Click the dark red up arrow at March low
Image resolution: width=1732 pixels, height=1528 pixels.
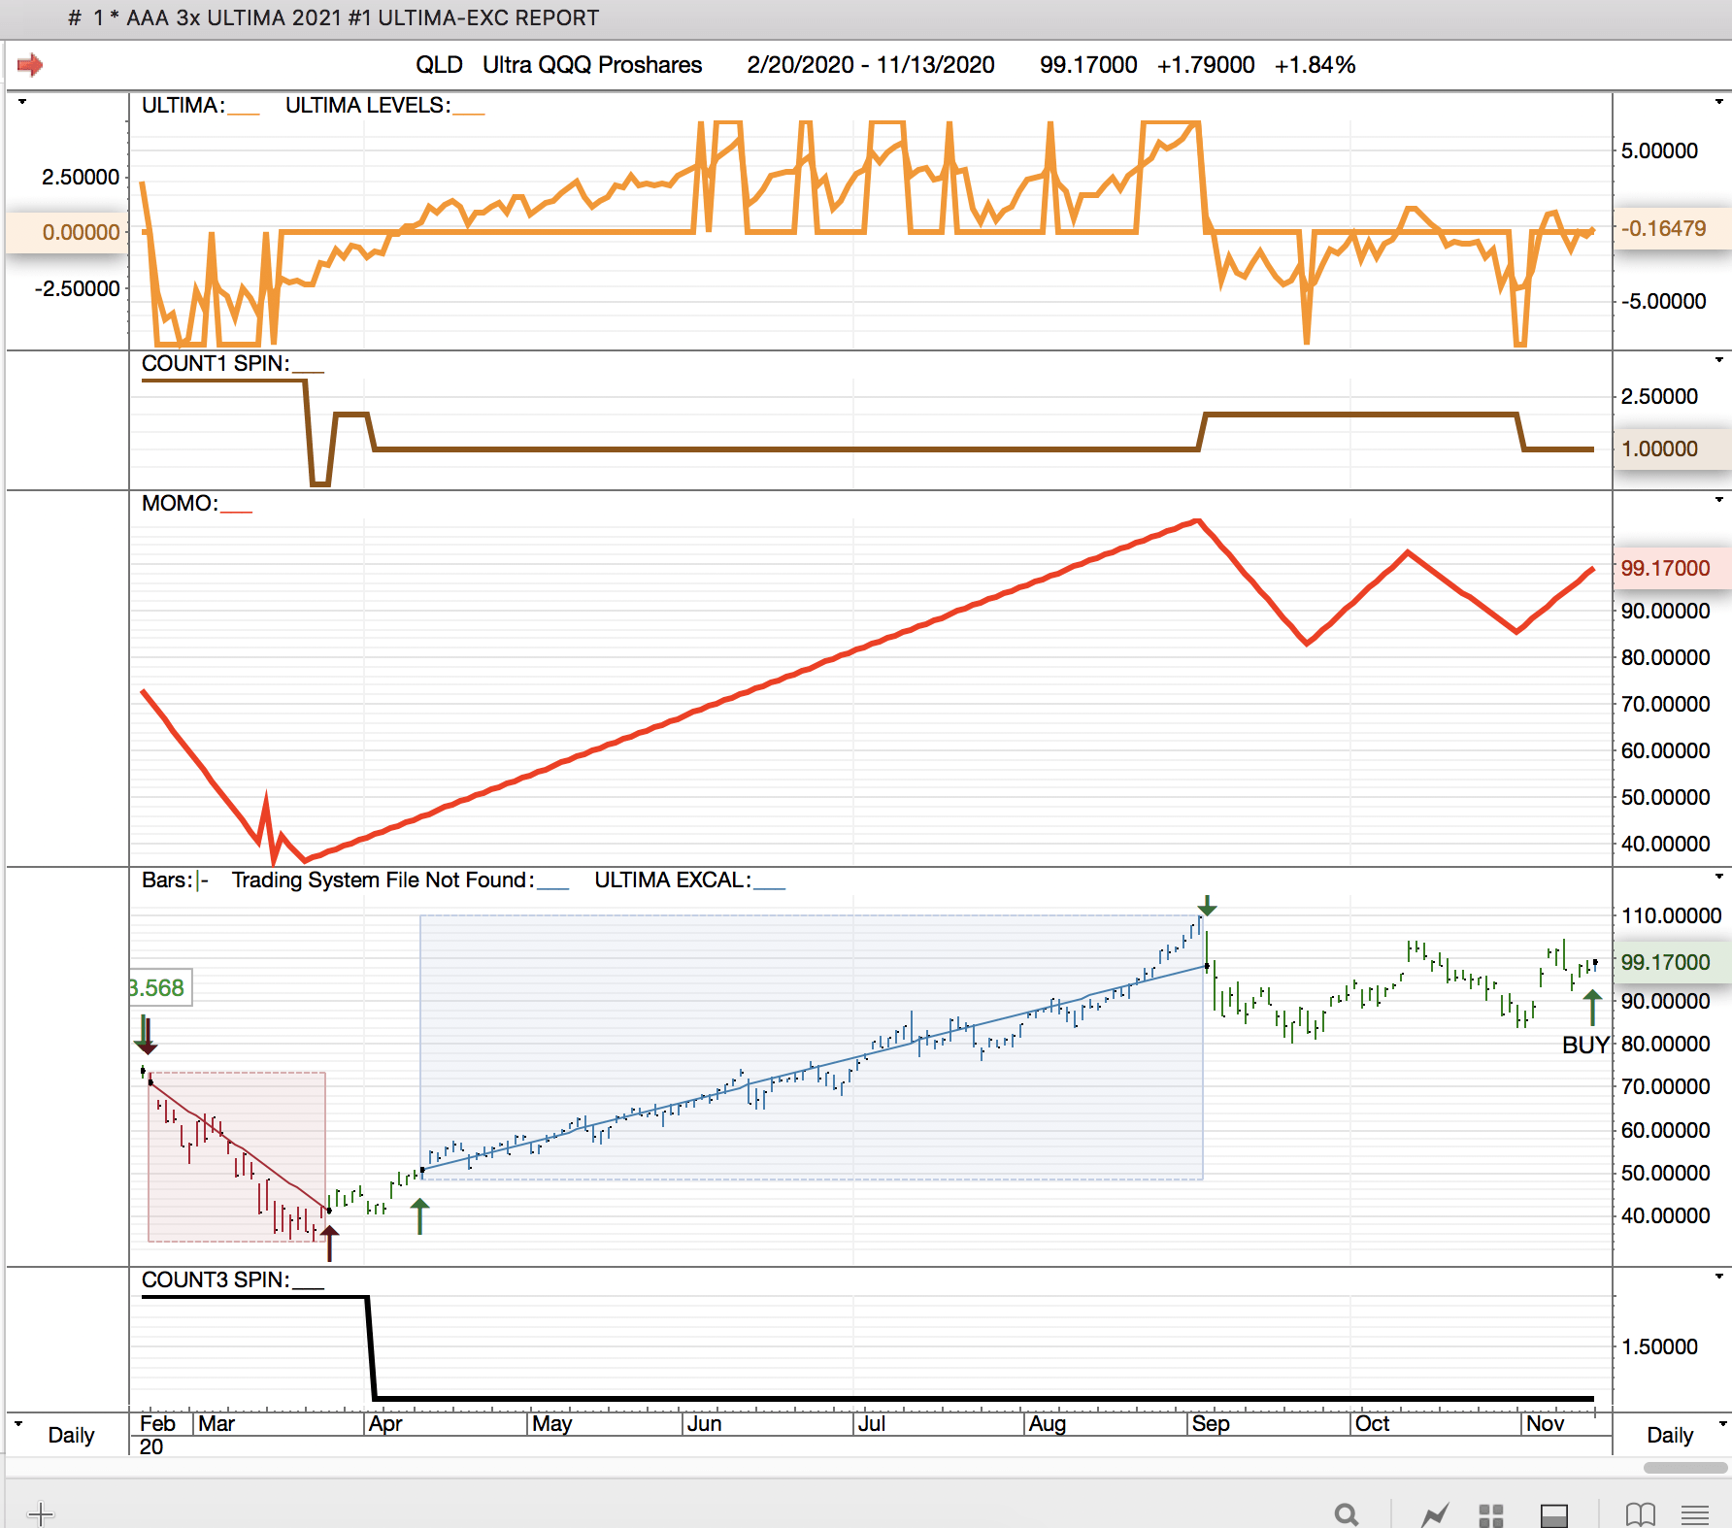pos(330,1243)
